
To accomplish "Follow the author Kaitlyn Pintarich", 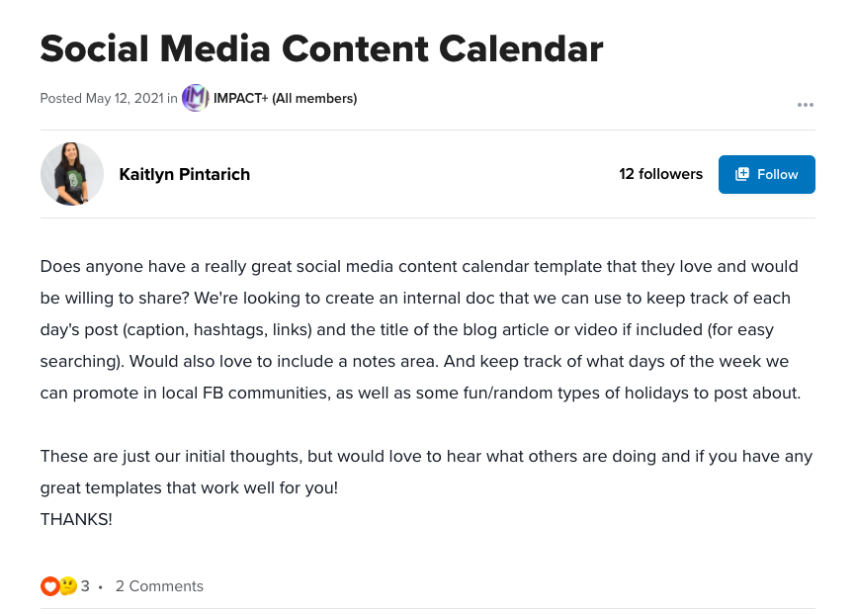I will tap(767, 174).
